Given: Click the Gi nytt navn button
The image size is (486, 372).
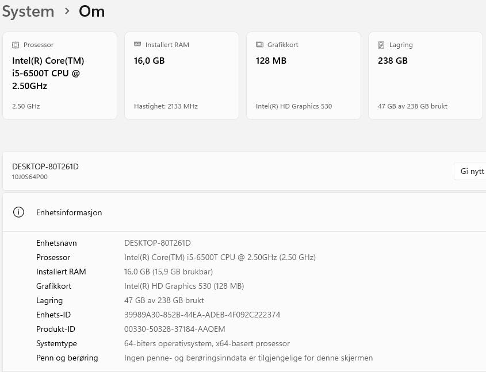Looking at the screenshot, I should tap(470, 171).
